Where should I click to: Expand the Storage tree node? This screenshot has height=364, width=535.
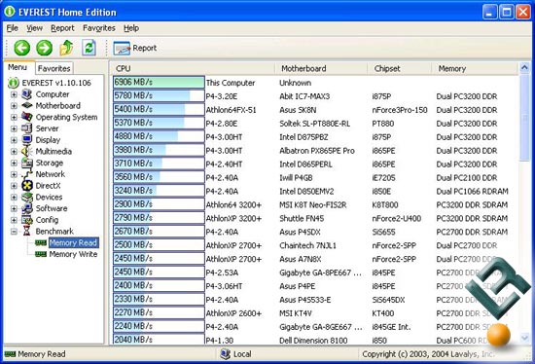tap(14, 163)
